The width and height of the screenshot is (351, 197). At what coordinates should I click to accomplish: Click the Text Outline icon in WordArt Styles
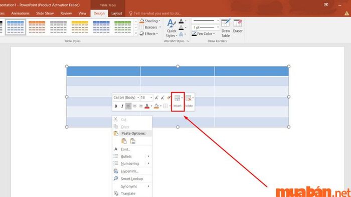pos(182,27)
